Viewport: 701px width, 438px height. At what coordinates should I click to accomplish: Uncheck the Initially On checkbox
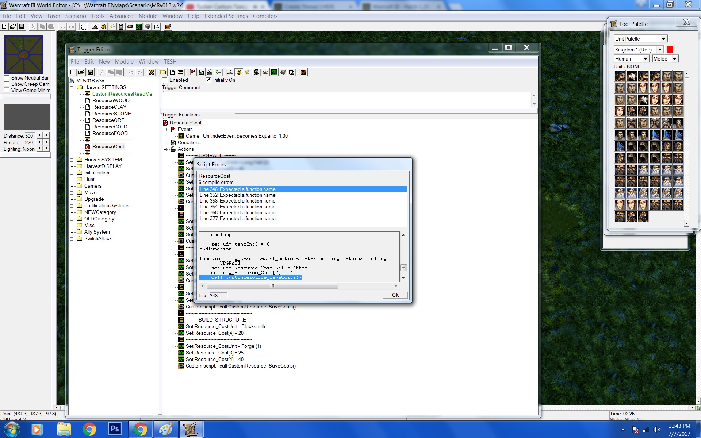pyautogui.click(x=208, y=80)
